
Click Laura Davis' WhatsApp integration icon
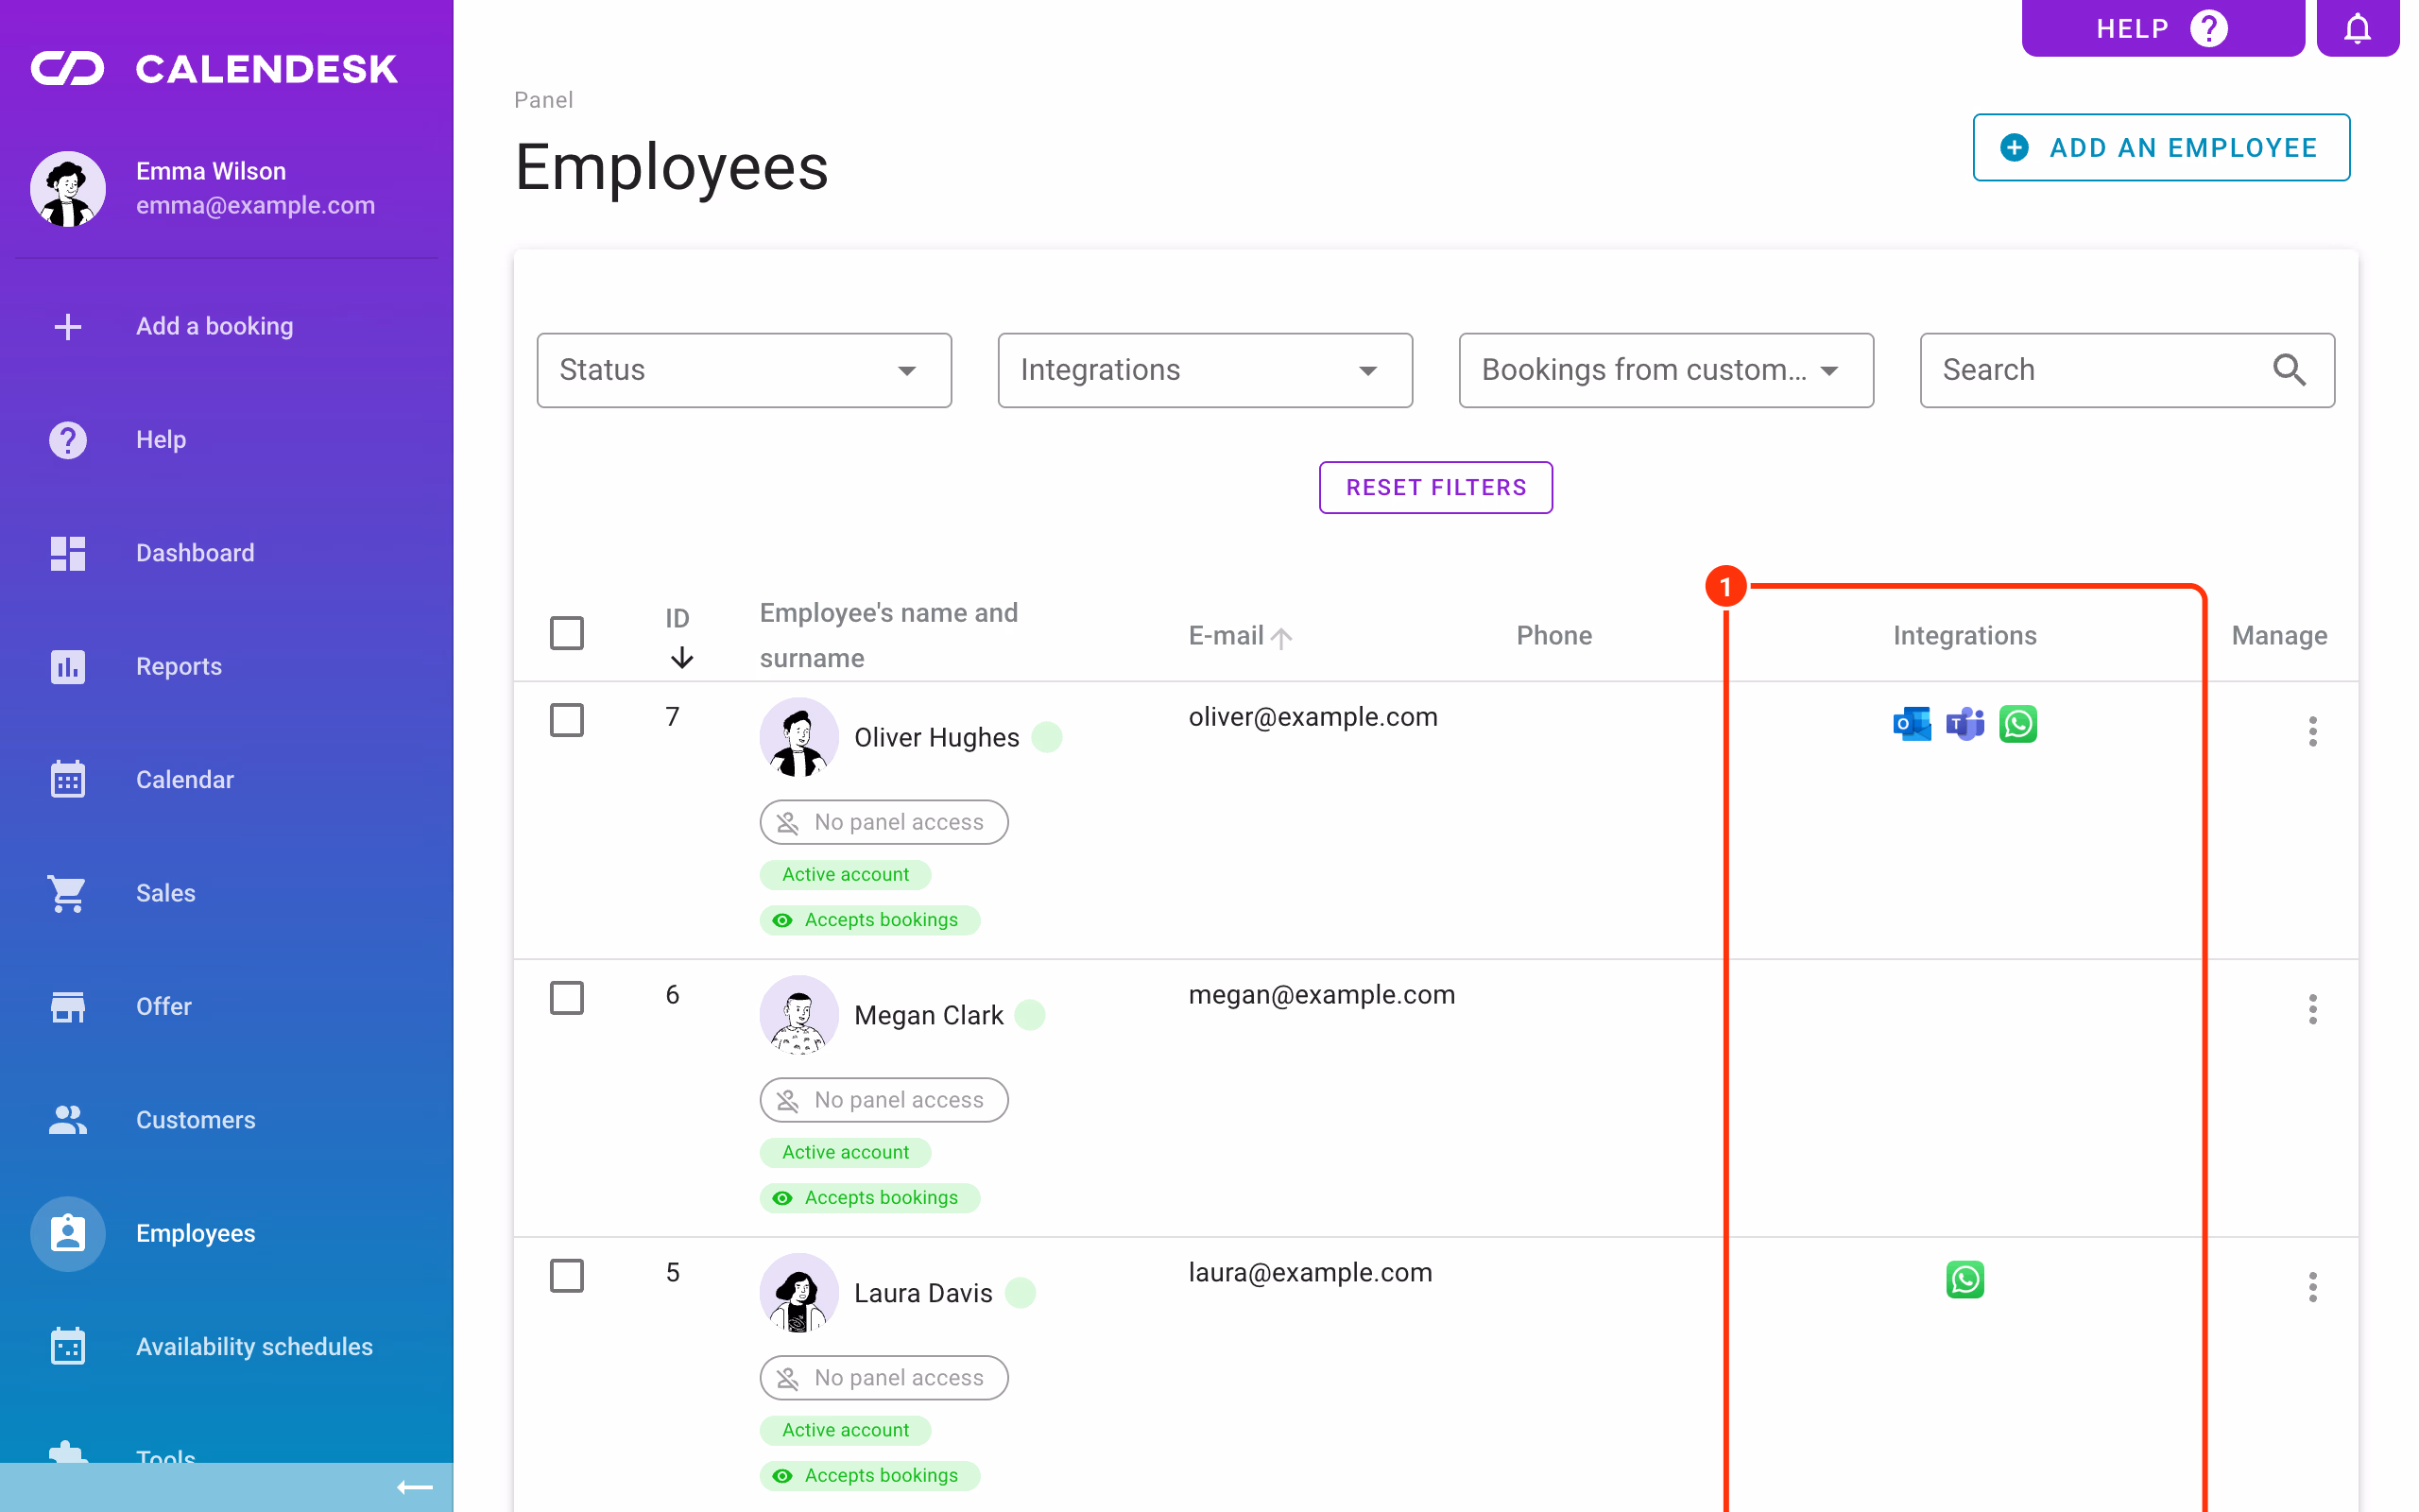pyautogui.click(x=1964, y=1279)
